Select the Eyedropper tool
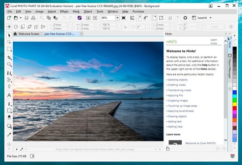242x165 pixels. [x=9, y=134]
